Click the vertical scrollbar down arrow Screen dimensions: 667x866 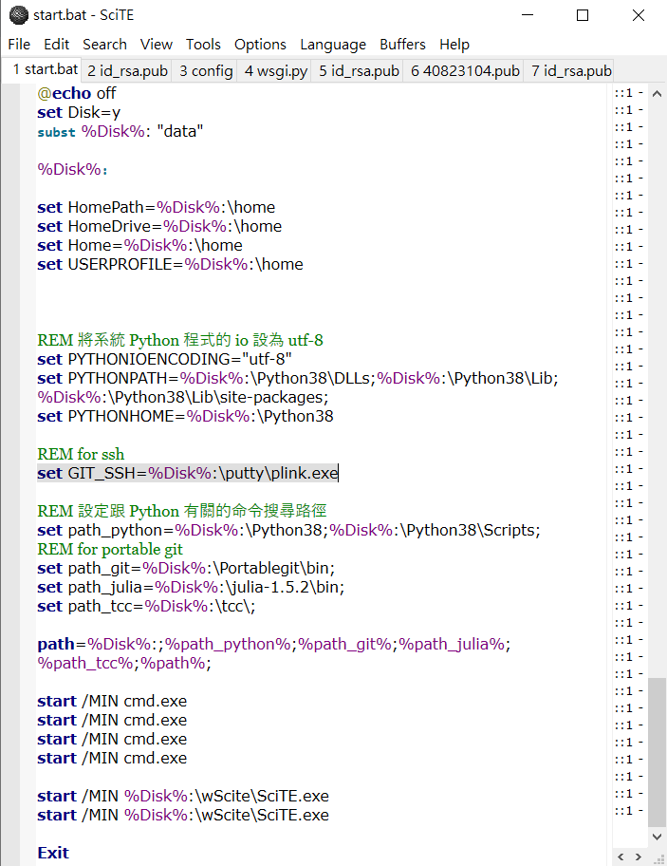click(x=657, y=837)
